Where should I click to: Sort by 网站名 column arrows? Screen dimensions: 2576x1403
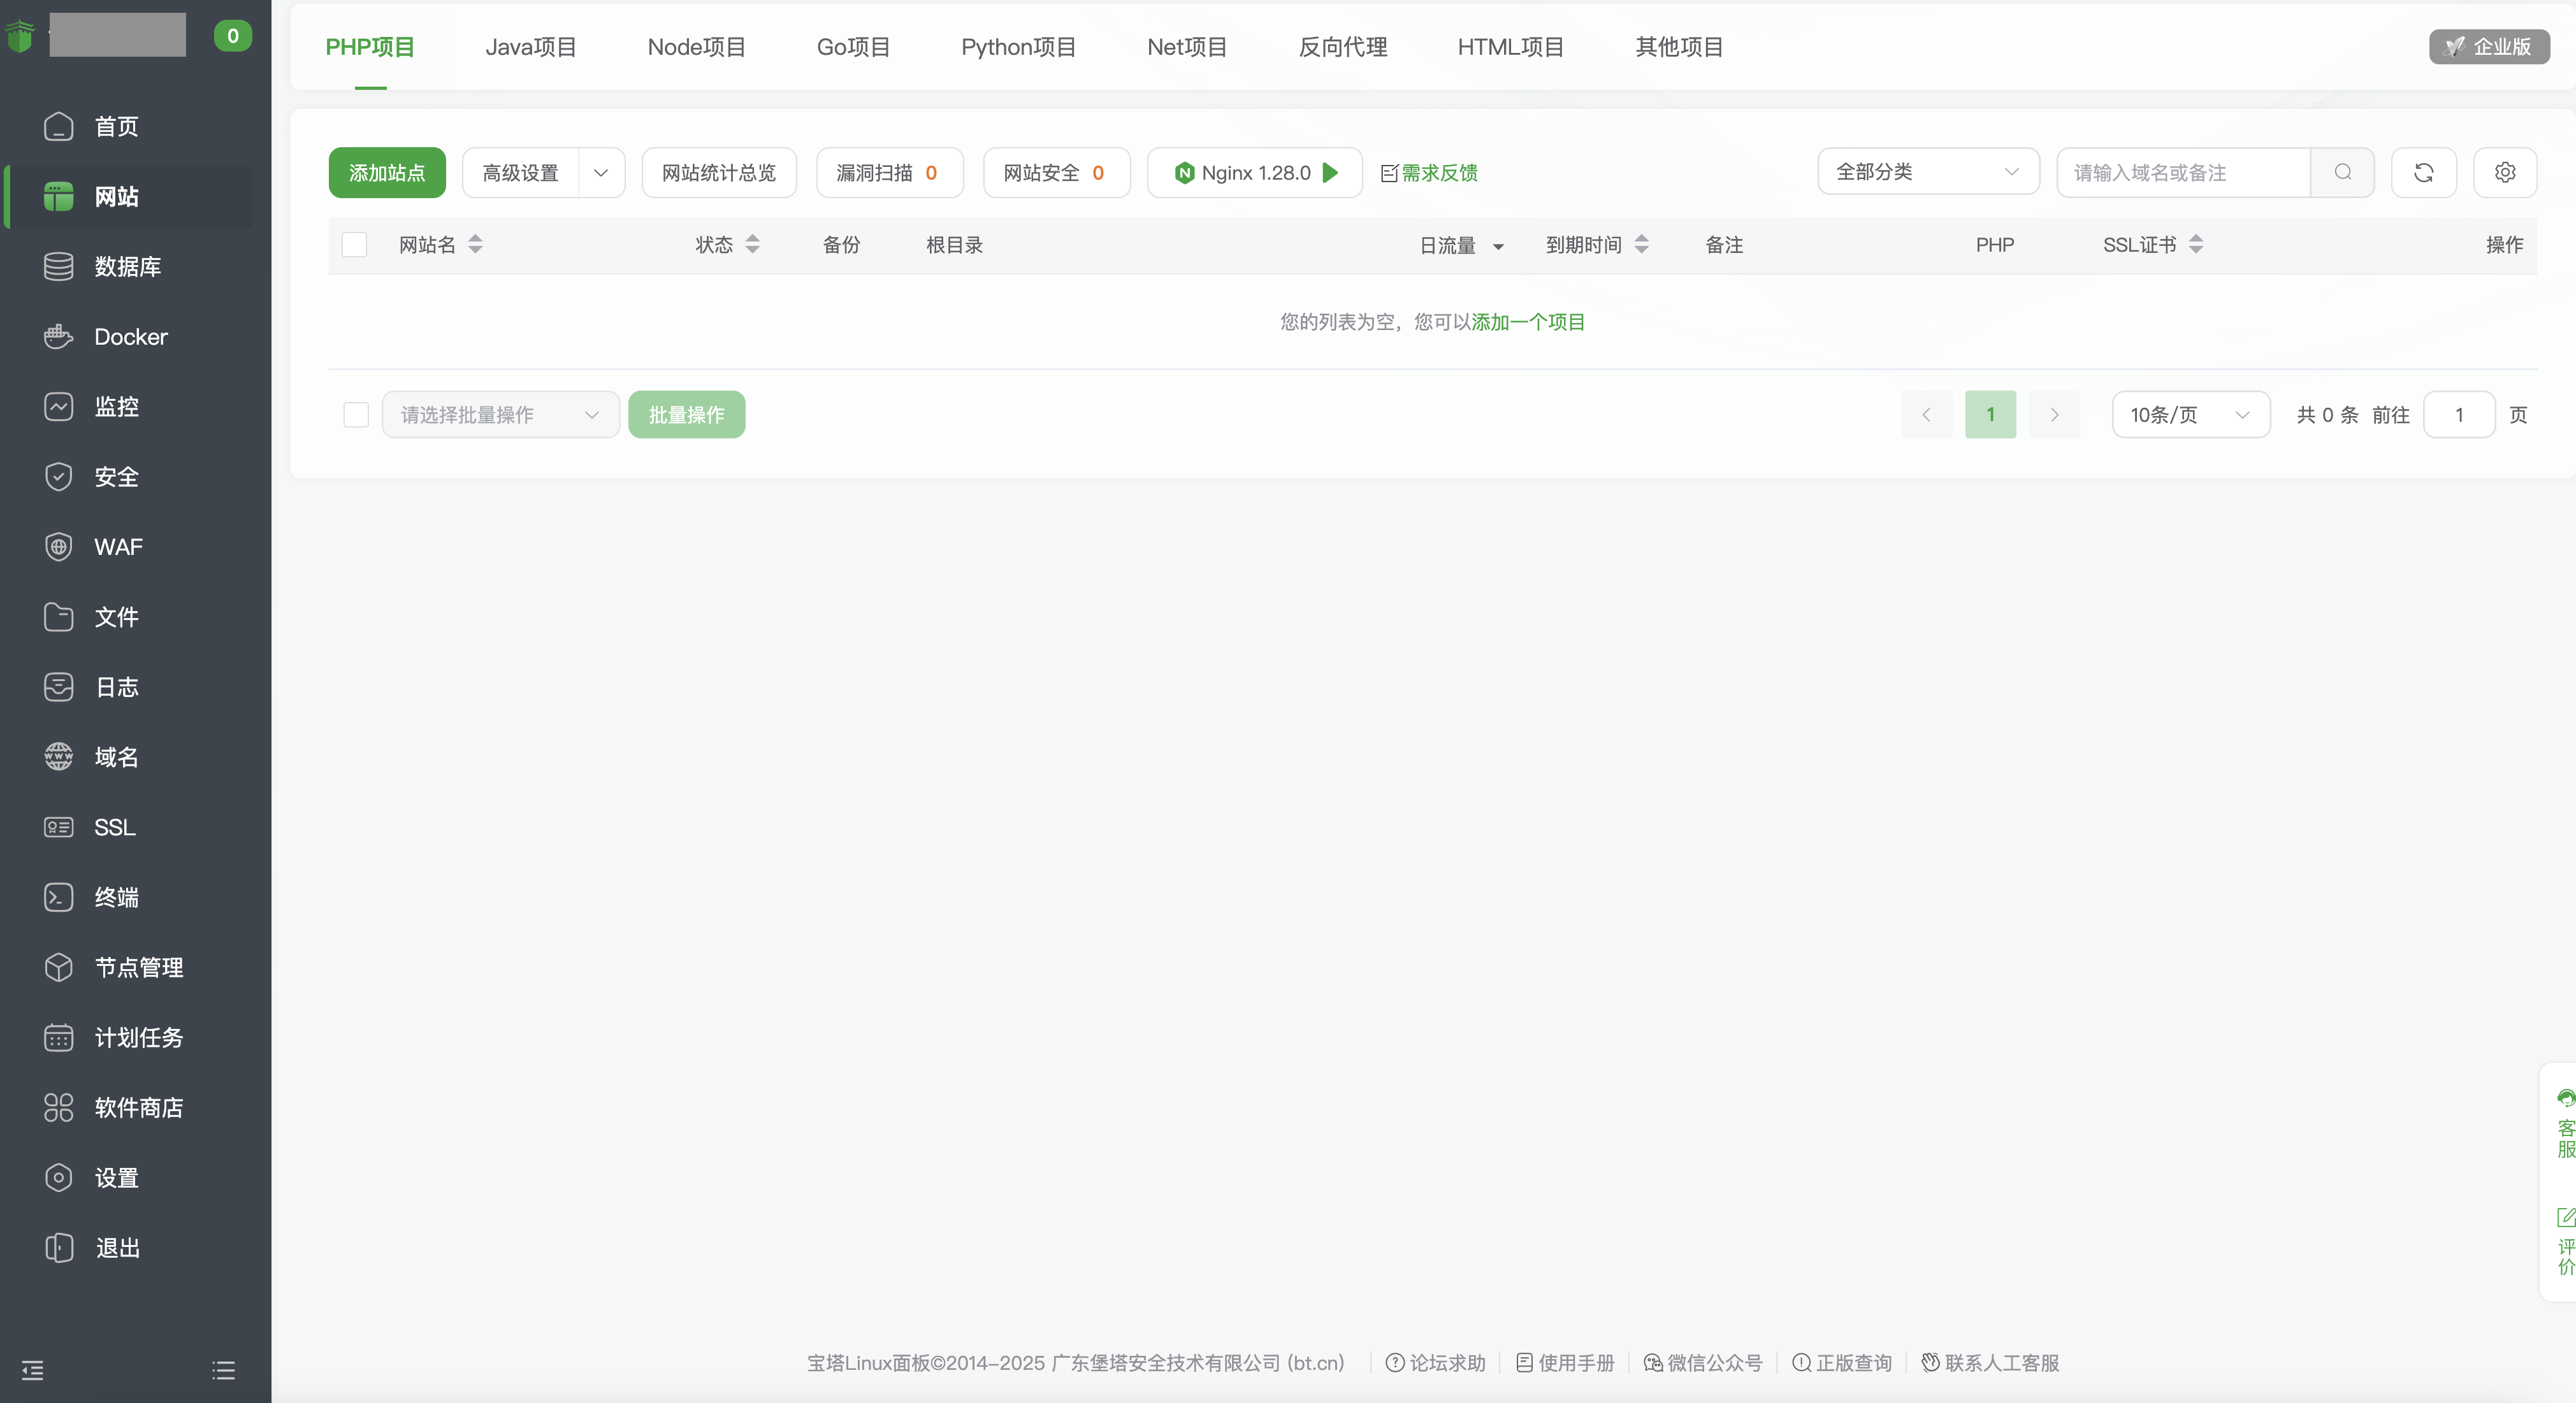click(475, 244)
